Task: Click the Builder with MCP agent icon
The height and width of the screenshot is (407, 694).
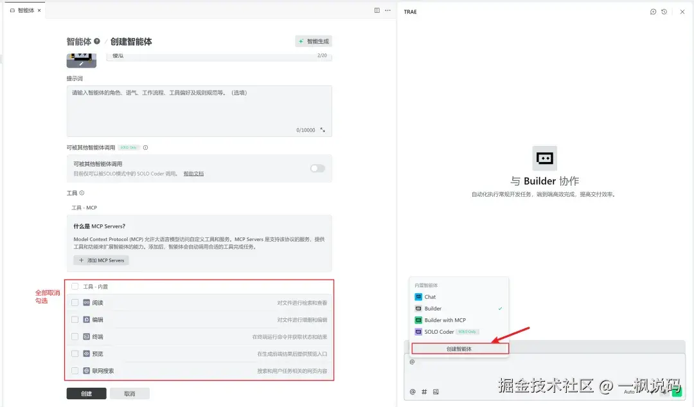Action: click(418, 320)
